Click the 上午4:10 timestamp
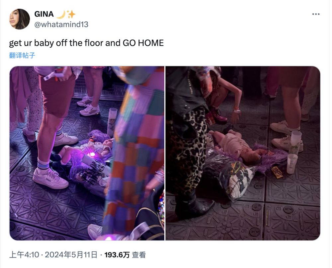The width and height of the screenshot is (332, 268). click(x=24, y=255)
